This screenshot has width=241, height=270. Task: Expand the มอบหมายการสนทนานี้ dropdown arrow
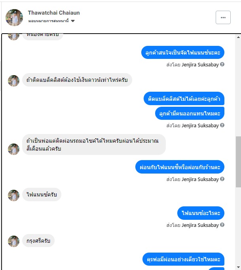pos(73,21)
